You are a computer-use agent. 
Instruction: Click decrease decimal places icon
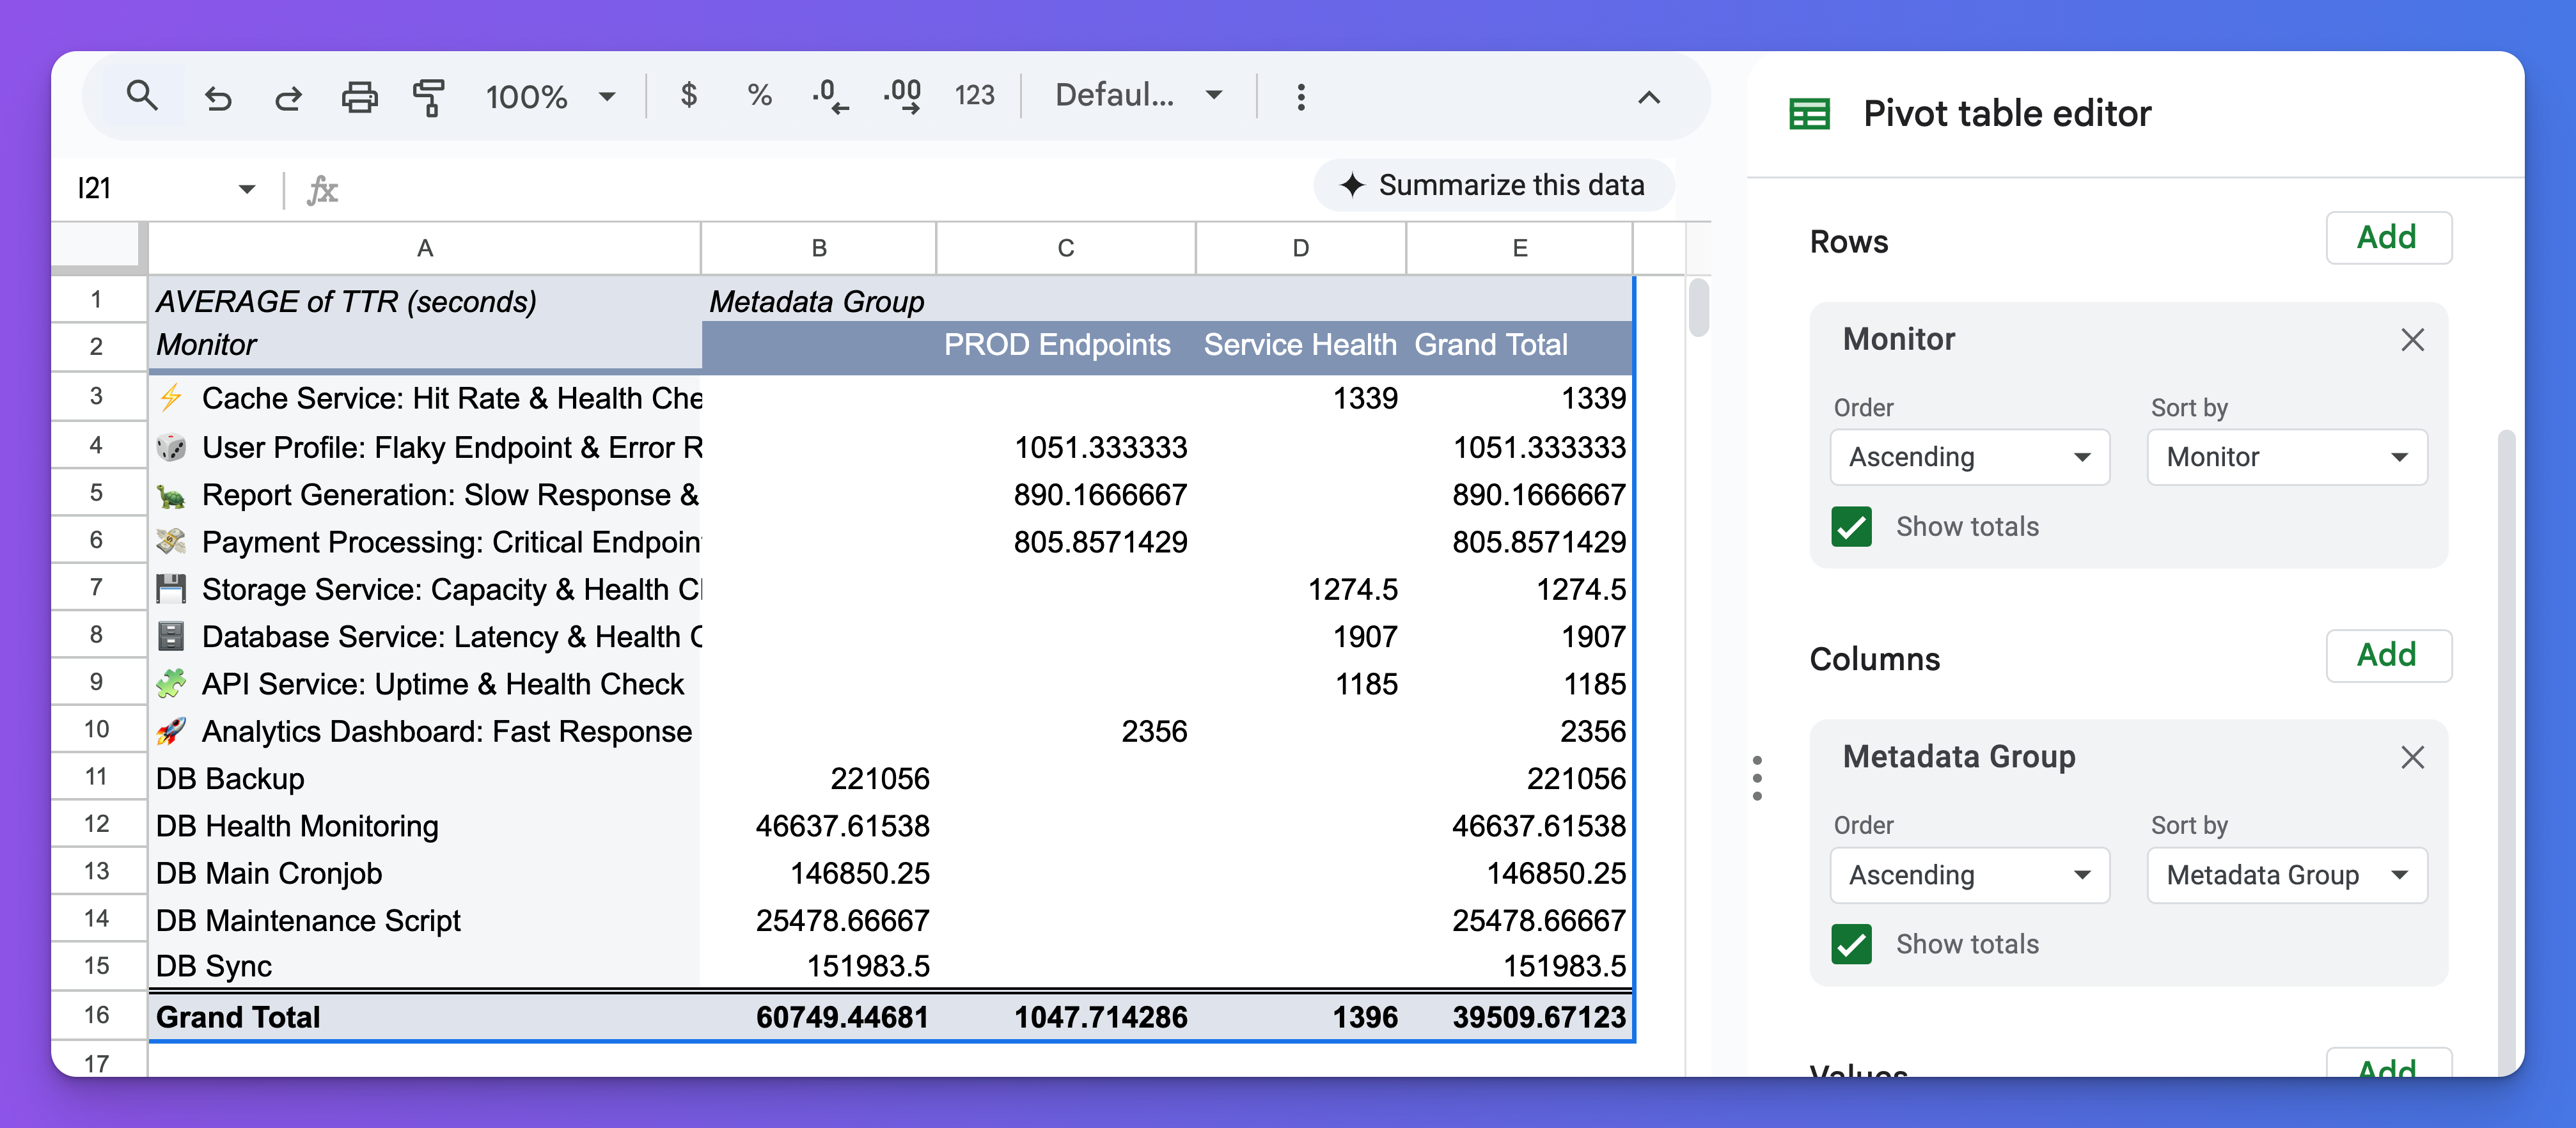point(829,96)
